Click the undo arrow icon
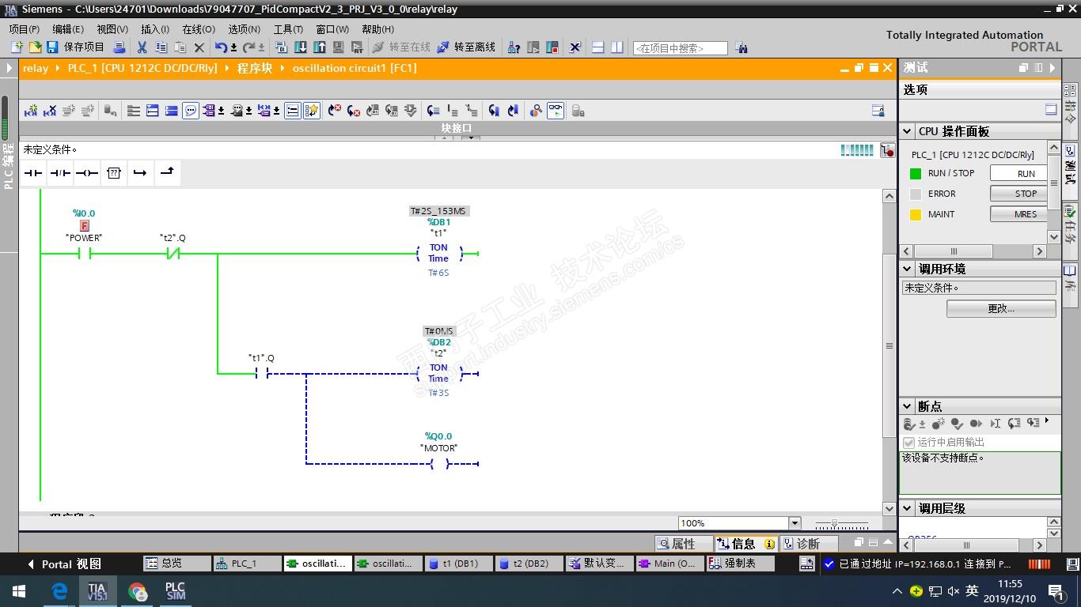This screenshot has height=607, width=1081. [x=222, y=47]
